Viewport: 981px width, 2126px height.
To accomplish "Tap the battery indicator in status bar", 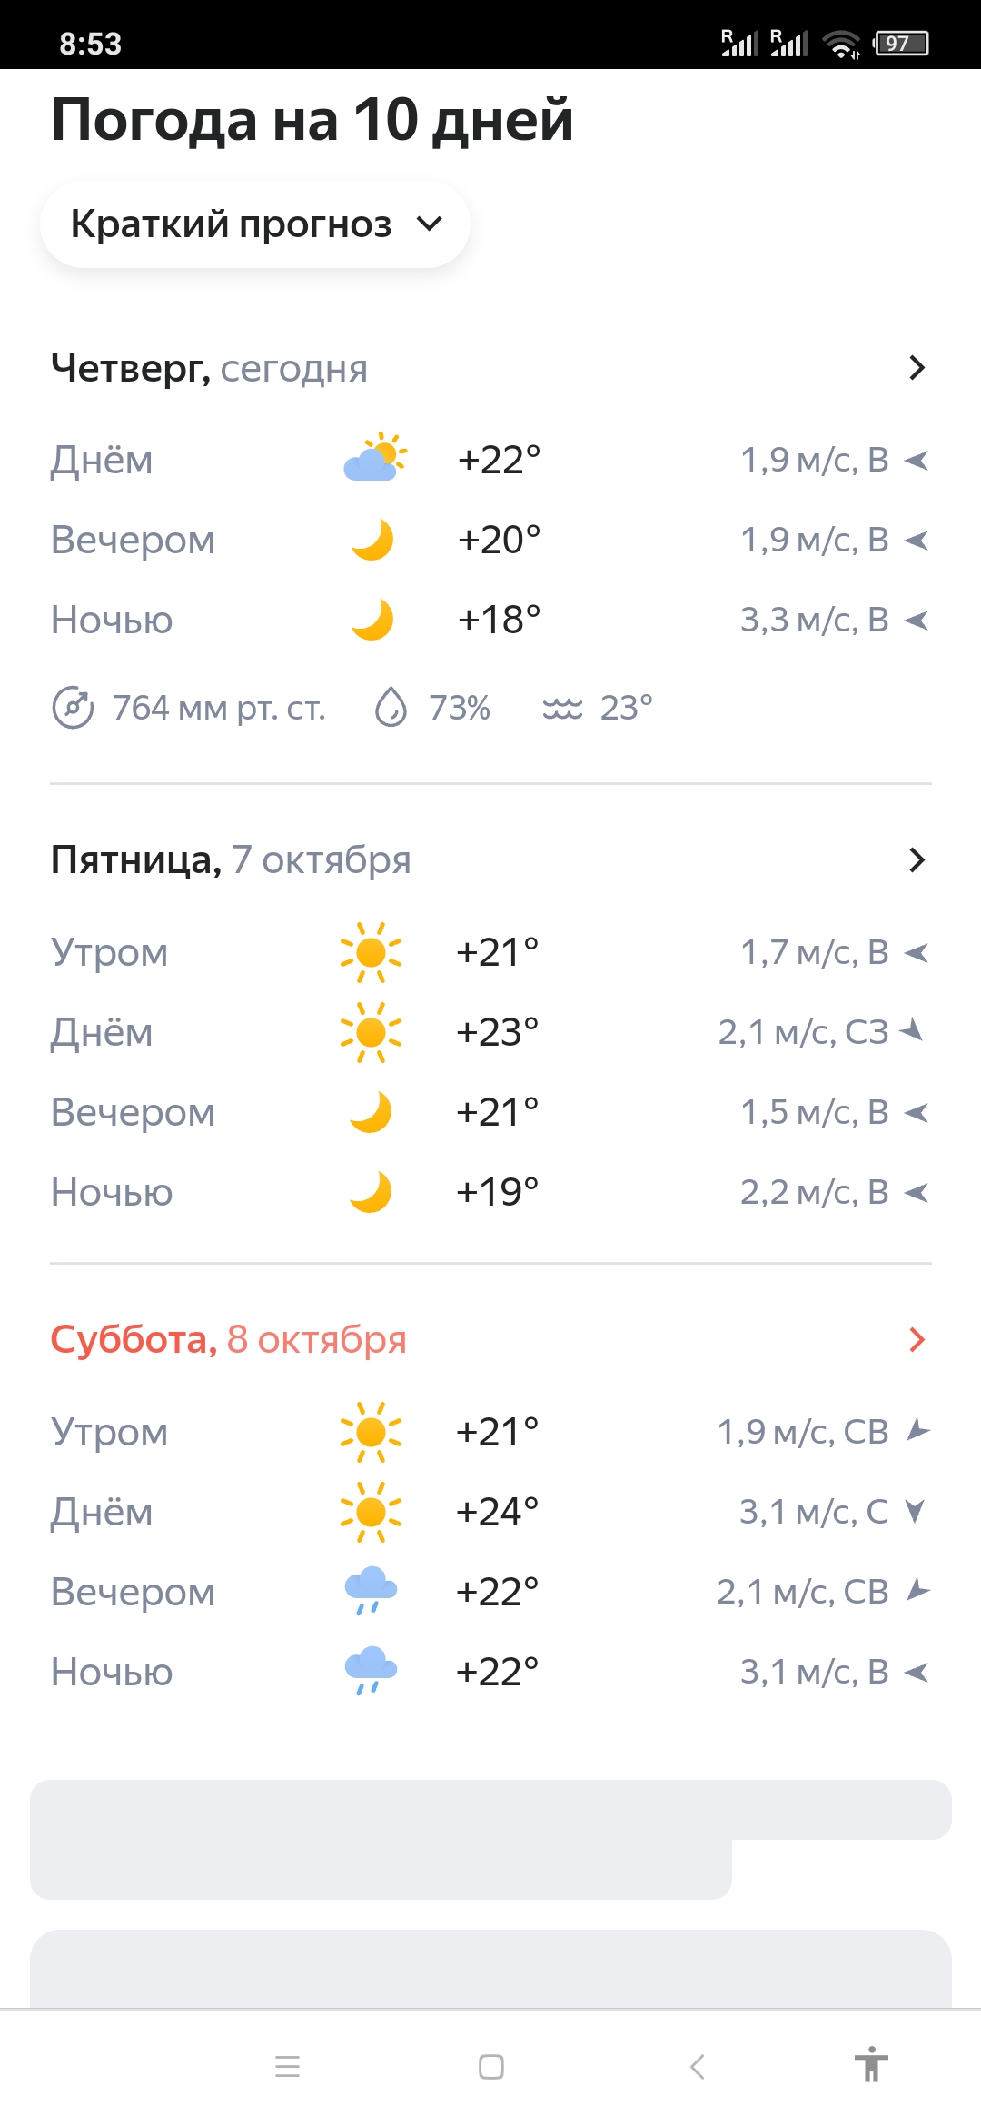I will (900, 43).
